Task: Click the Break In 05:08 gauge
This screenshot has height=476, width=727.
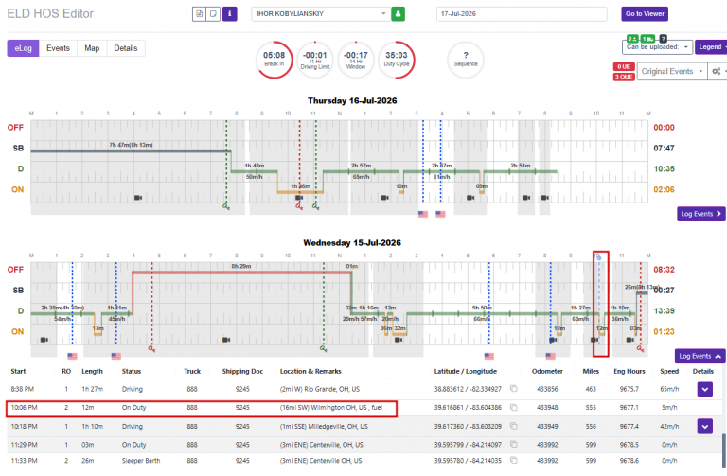Action: 274,60
